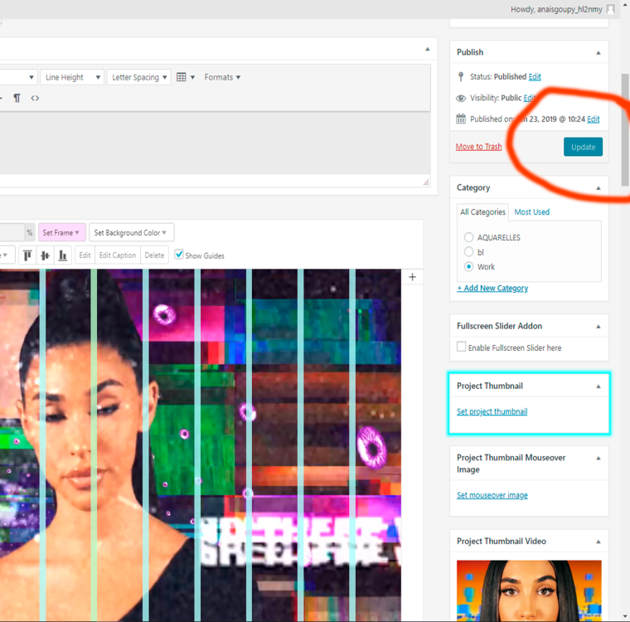Image resolution: width=630 pixels, height=622 pixels.
Task: Click the user avatar beside Howdy
Action: coord(611,10)
